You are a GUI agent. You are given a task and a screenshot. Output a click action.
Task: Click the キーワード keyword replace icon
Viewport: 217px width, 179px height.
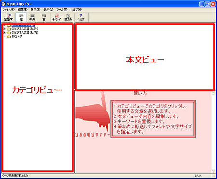pyautogui.click(x=56, y=17)
